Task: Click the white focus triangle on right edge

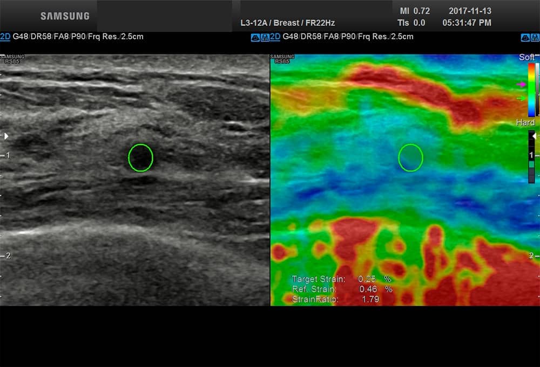Action: coord(535,137)
